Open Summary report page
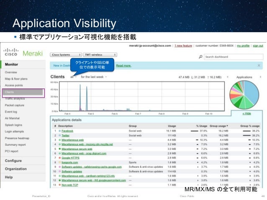This screenshot has height=200, width=267. [x=15, y=145]
